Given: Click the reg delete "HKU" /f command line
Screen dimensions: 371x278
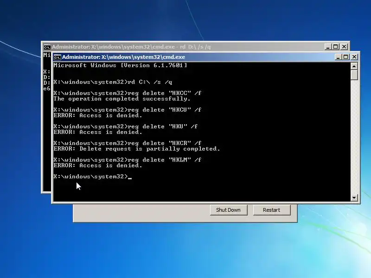Looking at the screenshot, I should (x=125, y=126).
